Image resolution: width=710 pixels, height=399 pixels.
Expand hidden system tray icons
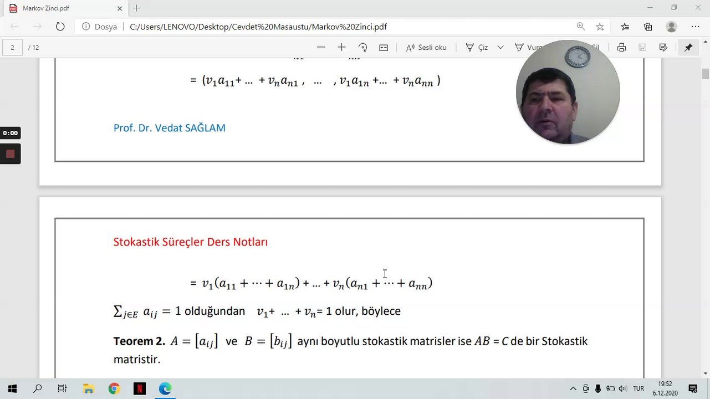tap(573, 388)
